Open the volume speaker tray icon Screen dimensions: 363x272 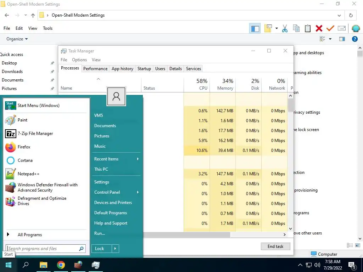coord(317,265)
